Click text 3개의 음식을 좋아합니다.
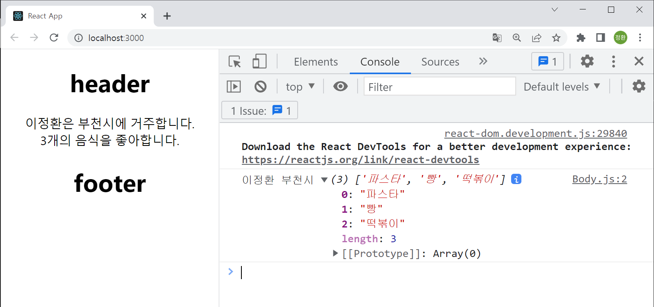The width and height of the screenshot is (654, 307). [x=110, y=140]
